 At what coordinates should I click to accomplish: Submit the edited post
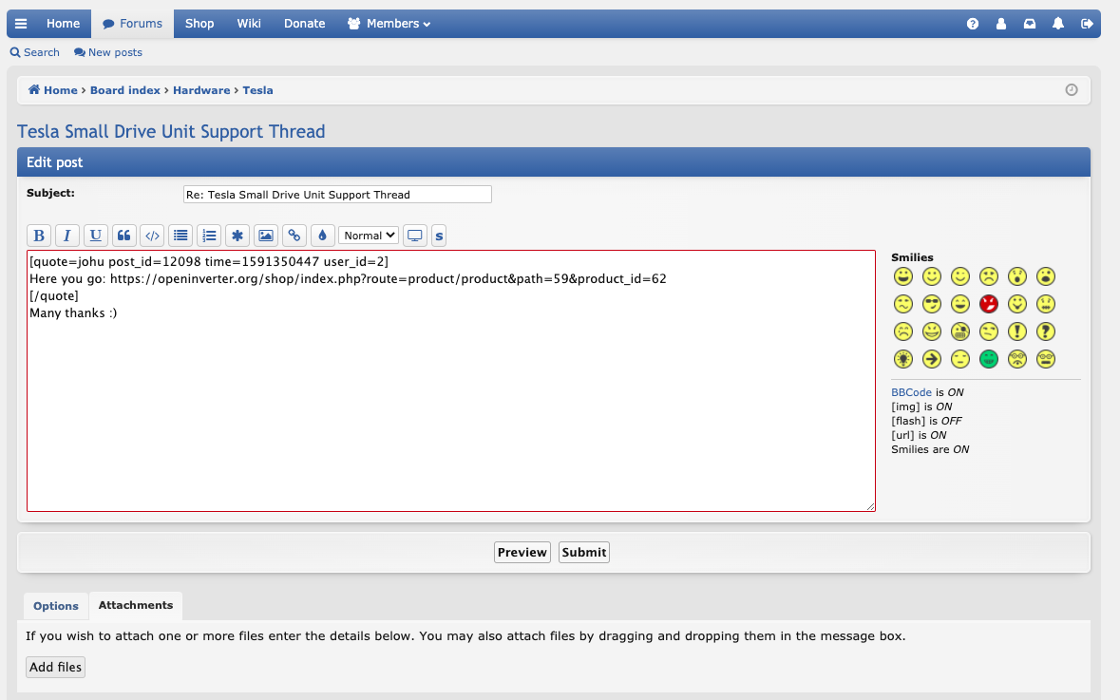(583, 552)
